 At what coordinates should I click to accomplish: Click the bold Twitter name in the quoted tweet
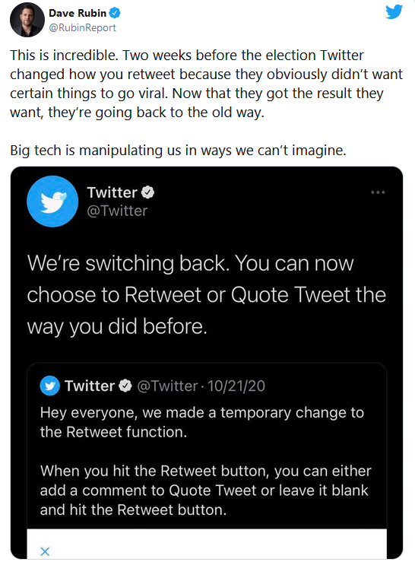coord(90,386)
